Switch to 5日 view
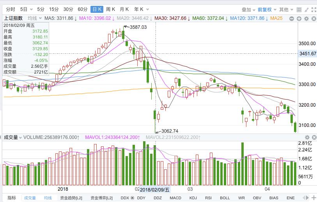 24,9
